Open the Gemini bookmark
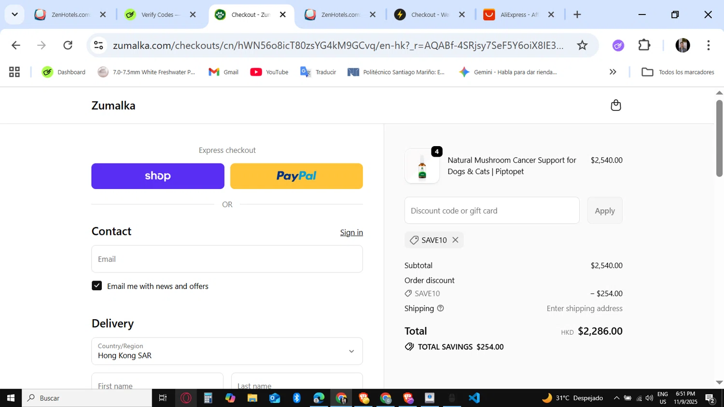724x407 pixels. click(x=508, y=72)
